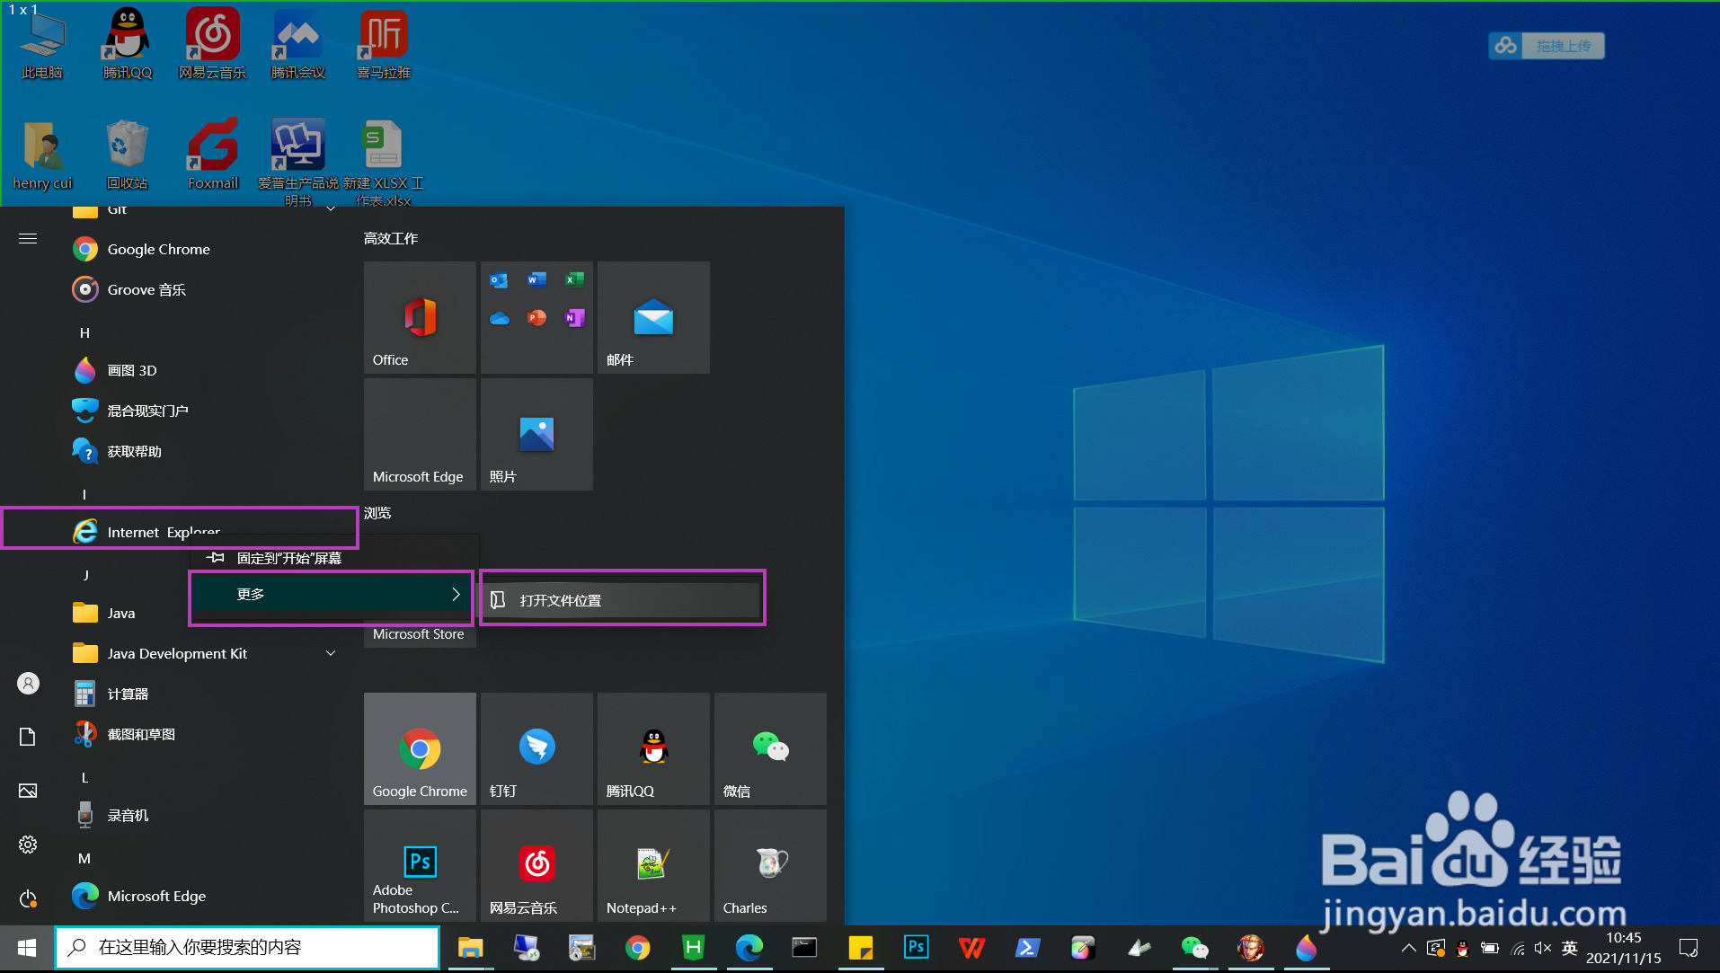Image resolution: width=1720 pixels, height=973 pixels.
Task: Show hidden system tray icons
Action: [x=1408, y=948]
